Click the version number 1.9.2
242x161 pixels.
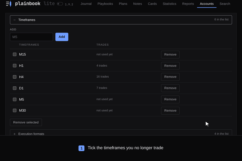(69, 5)
